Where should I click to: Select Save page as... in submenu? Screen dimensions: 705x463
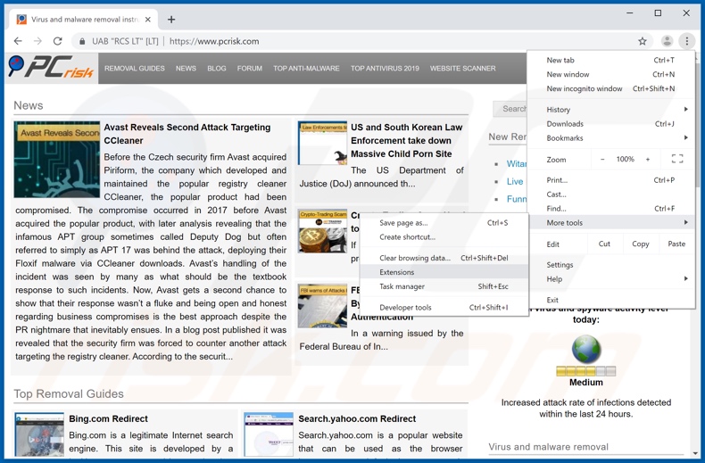point(444,223)
